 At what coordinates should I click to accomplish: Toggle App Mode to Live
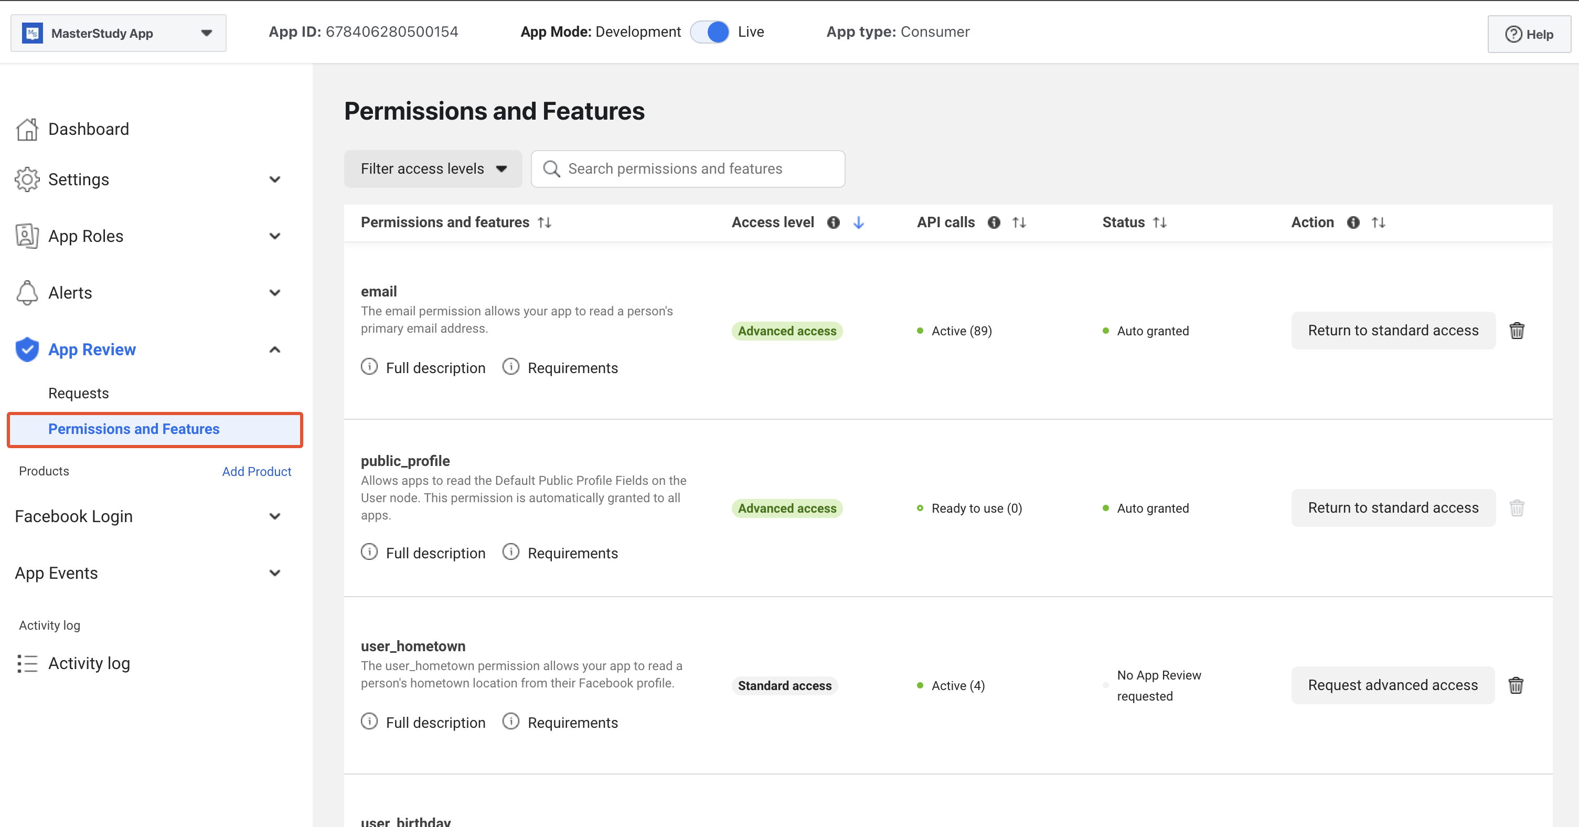709,32
